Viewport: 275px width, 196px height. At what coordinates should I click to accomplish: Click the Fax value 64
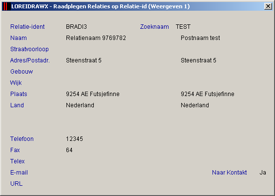(69, 150)
